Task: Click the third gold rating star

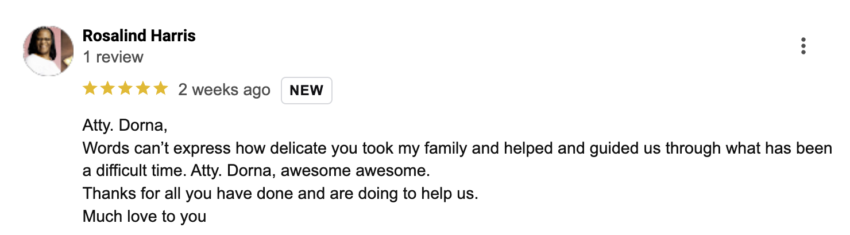Action: pyautogui.click(x=125, y=89)
